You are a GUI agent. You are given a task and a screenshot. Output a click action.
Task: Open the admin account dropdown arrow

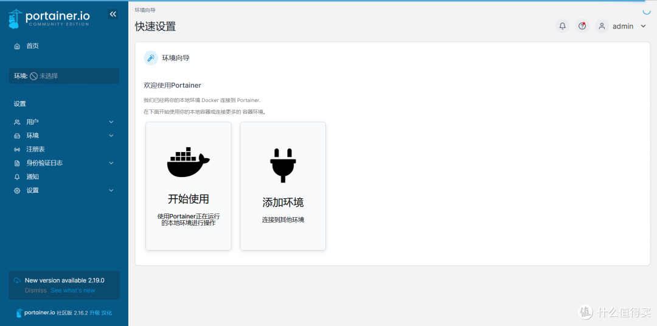click(x=644, y=26)
